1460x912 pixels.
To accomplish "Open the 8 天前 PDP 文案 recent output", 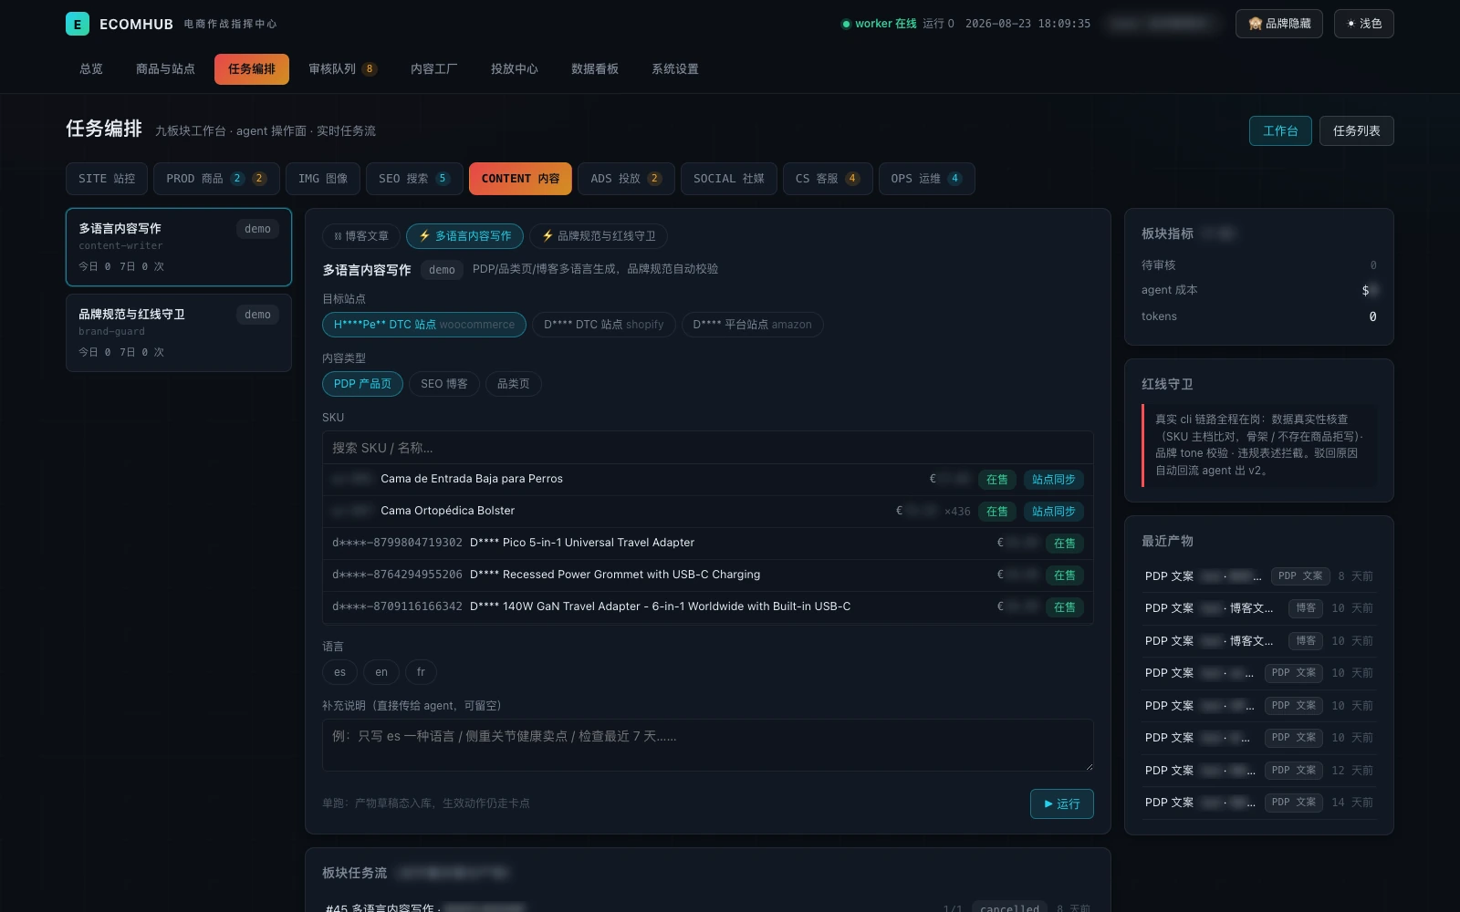I will [x=1258, y=576].
